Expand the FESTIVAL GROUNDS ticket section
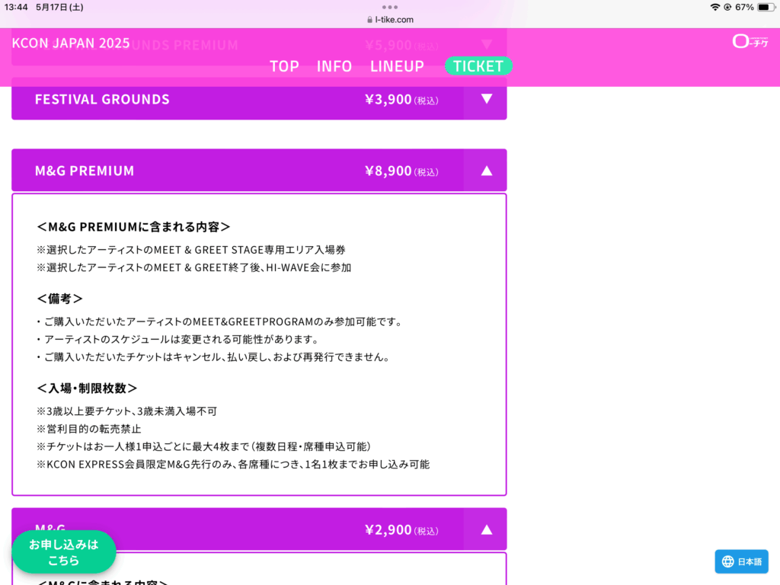The height and width of the screenshot is (585, 780). click(487, 99)
